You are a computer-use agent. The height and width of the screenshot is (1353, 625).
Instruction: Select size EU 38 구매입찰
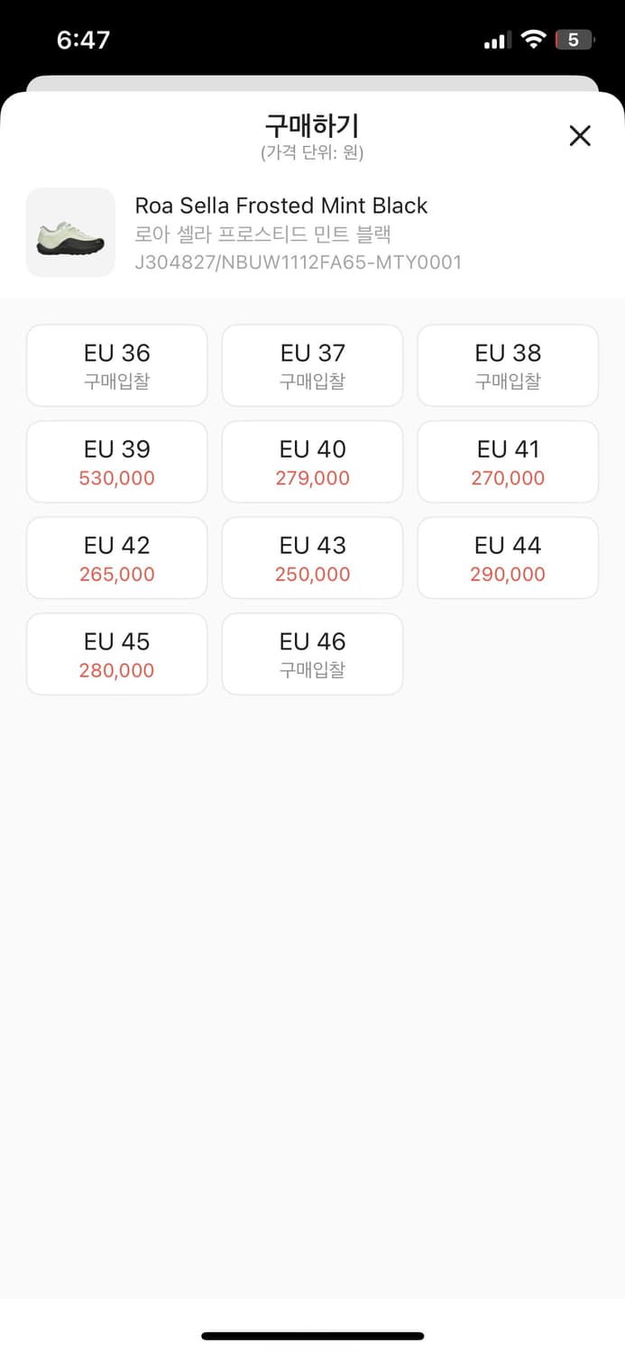click(508, 365)
